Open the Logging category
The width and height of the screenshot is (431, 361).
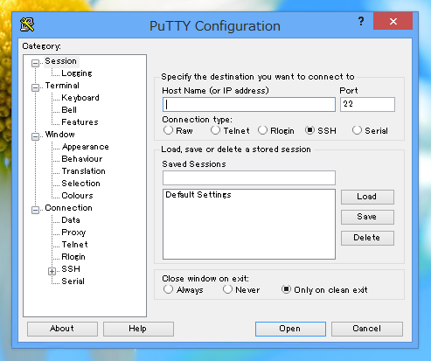click(x=77, y=73)
